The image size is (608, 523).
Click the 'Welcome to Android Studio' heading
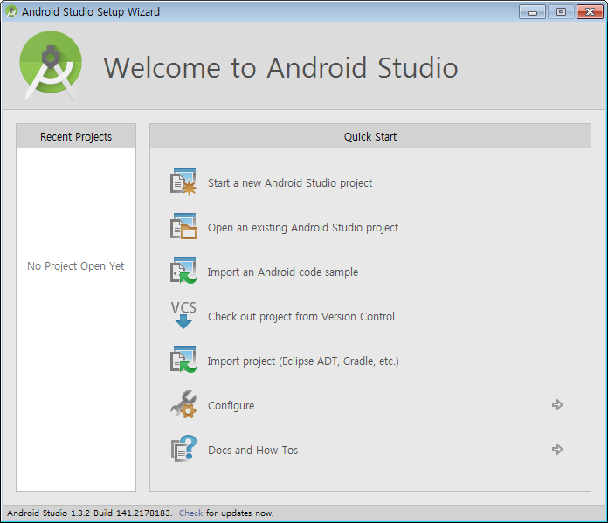pyautogui.click(x=280, y=67)
